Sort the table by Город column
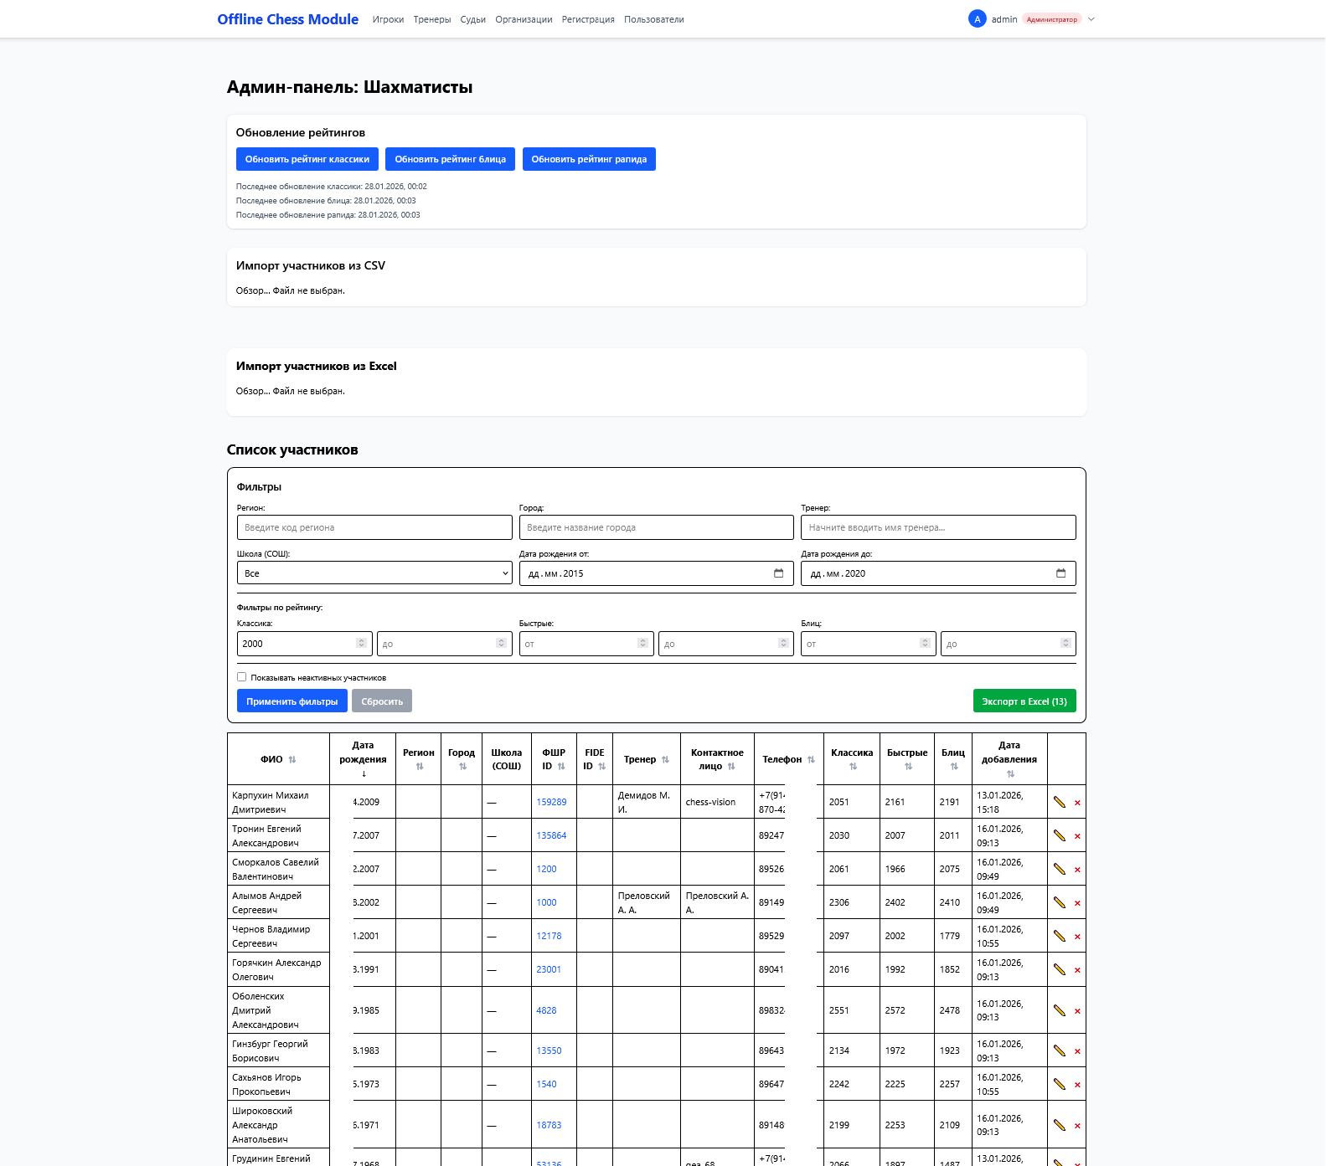The width and height of the screenshot is (1326, 1166). tap(462, 767)
